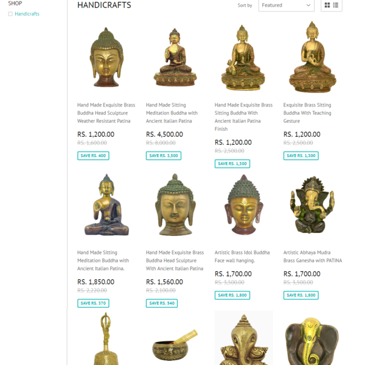Open Artistic Brass Idol Buddha Face title
Screen dimensions: 365x365
point(242,257)
